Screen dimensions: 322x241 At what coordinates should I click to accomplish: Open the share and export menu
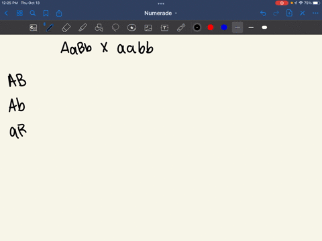tap(59, 13)
